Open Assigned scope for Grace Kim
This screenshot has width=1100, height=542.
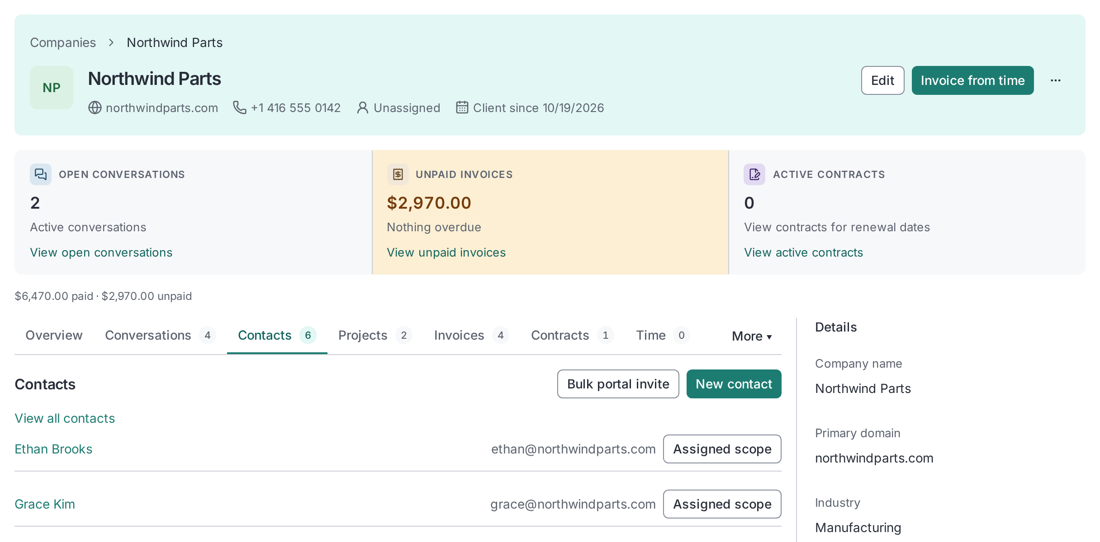[x=722, y=504]
